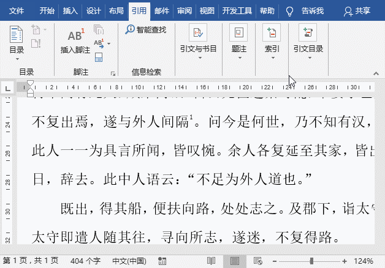Select the 引用 tab
Image resolution: width=385 pixels, height=268 pixels.
tap(139, 11)
